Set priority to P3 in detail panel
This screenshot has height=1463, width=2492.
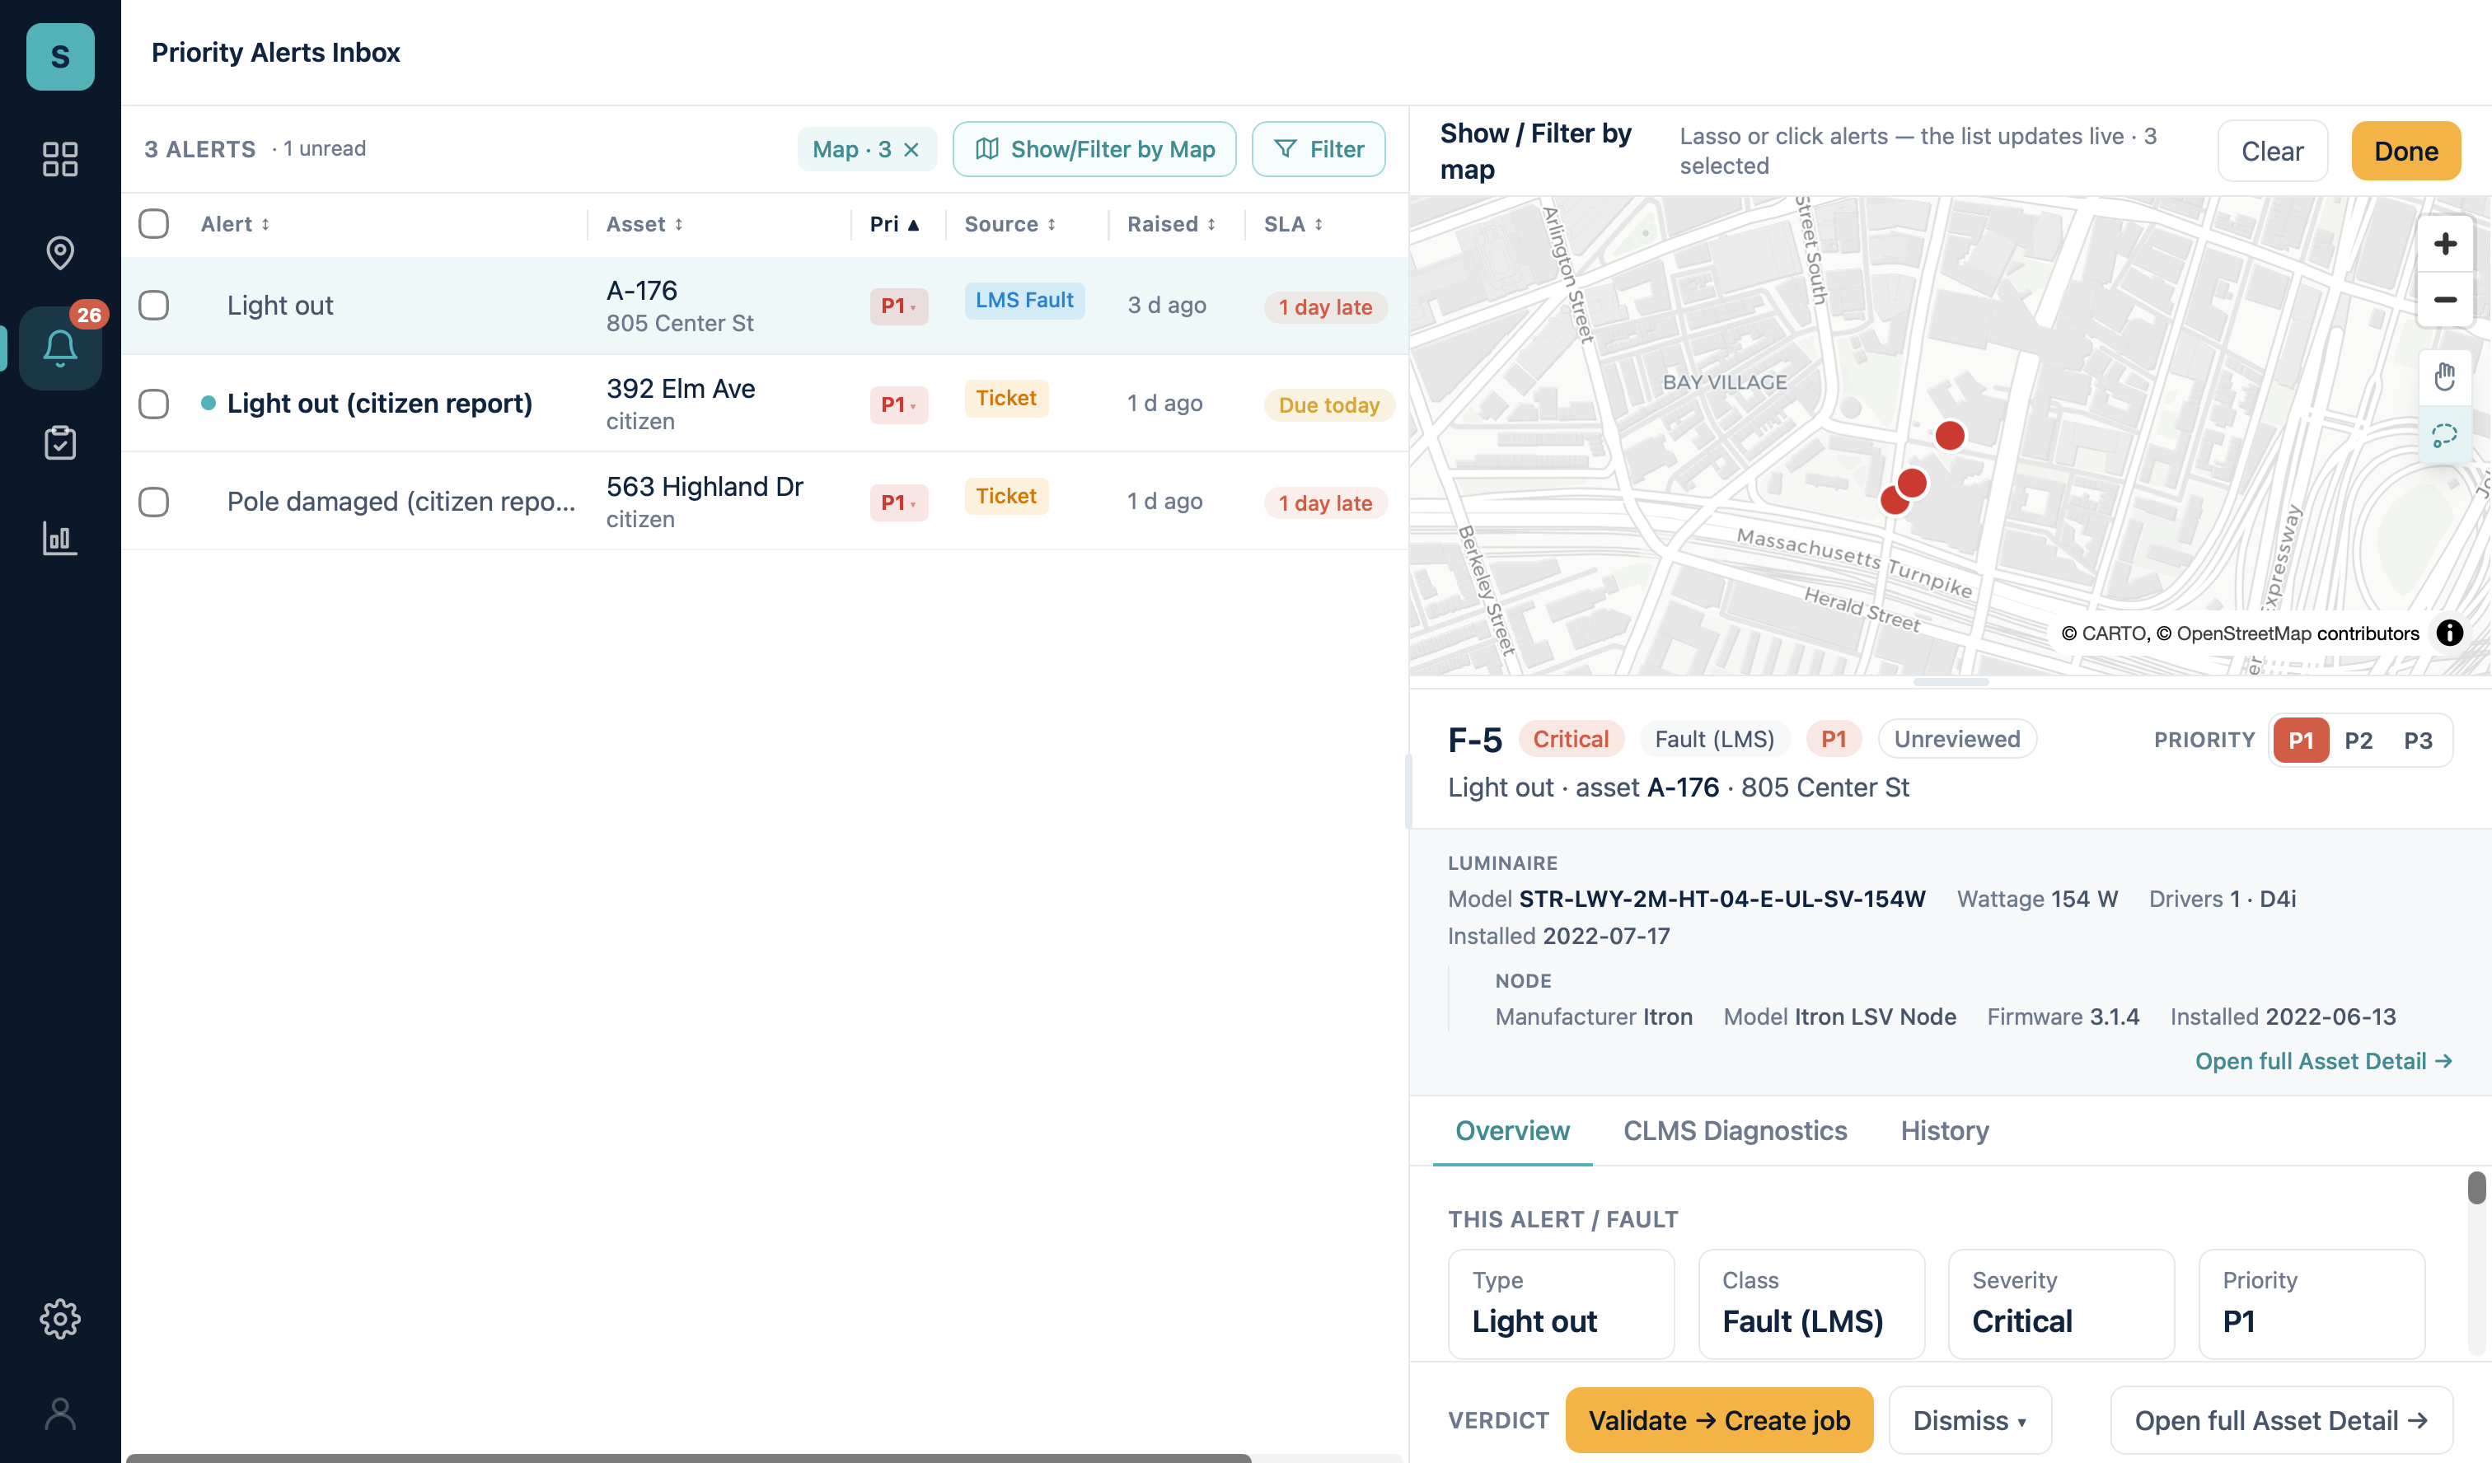2418,741
